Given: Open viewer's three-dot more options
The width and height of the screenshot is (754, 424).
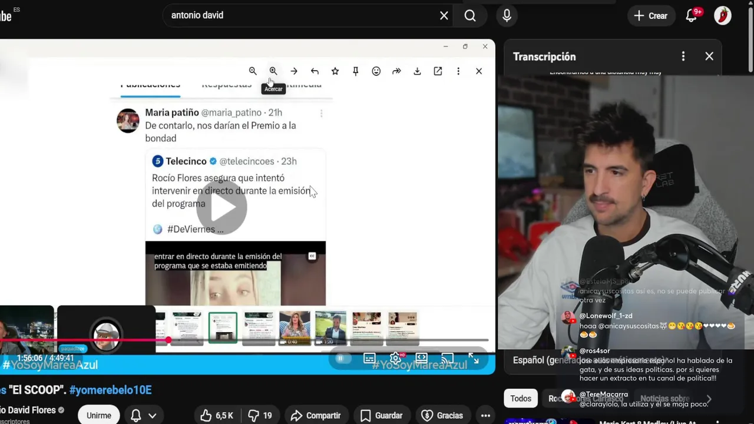Looking at the screenshot, I should [x=458, y=71].
